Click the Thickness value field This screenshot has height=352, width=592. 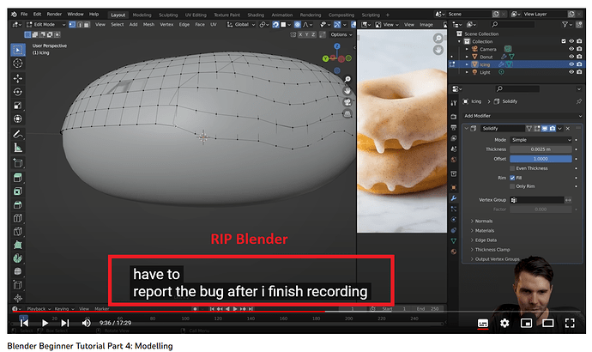point(541,149)
